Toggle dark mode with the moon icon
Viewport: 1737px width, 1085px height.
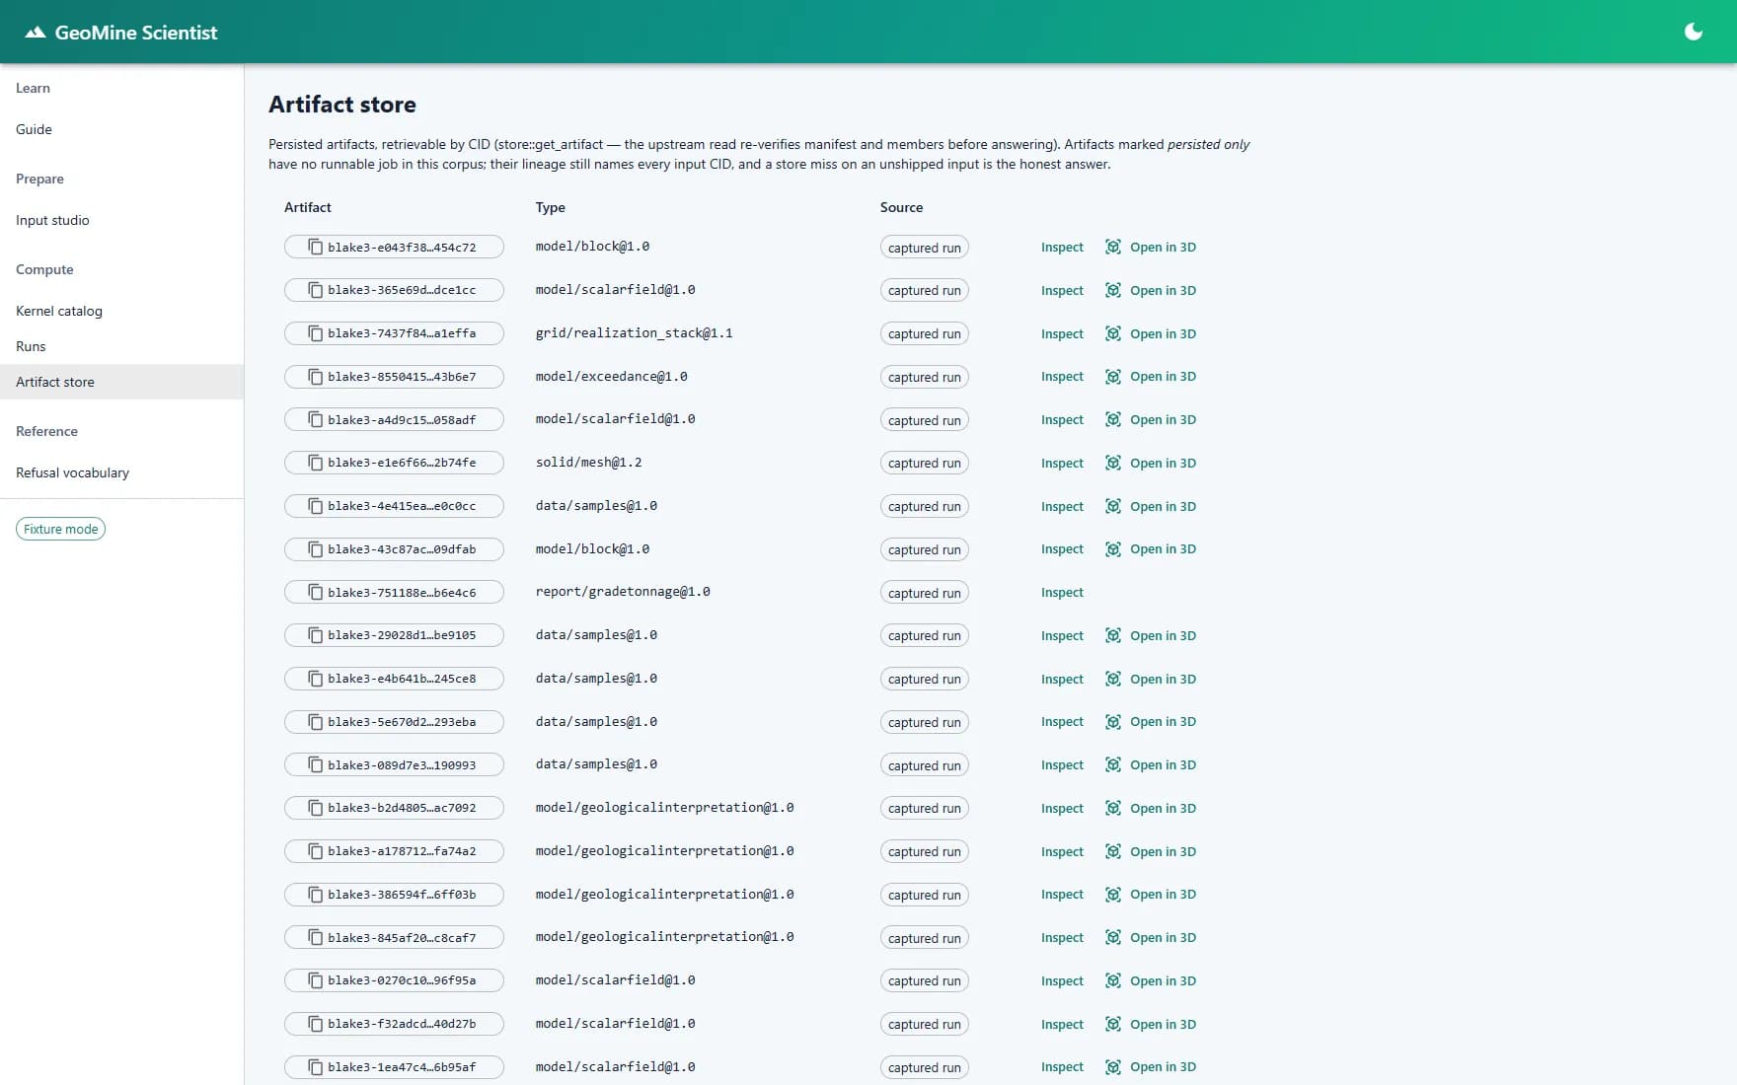click(1693, 32)
